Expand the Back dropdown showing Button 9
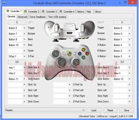139x120 pixels. (24, 39)
